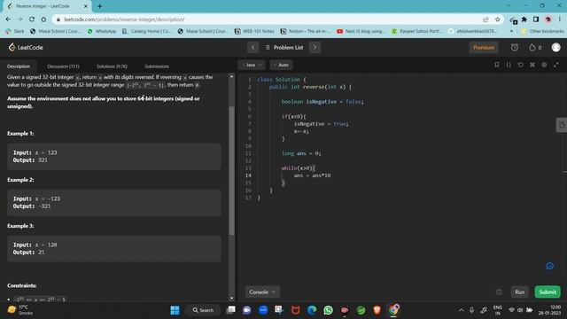Click the icon left of Run button
This screenshot has height=319, width=567.
pos(499,292)
